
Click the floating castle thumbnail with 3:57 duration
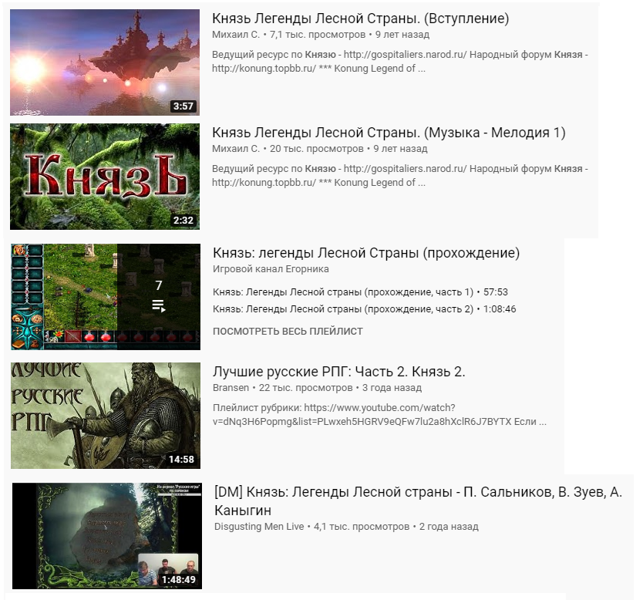(x=105, y=62)
